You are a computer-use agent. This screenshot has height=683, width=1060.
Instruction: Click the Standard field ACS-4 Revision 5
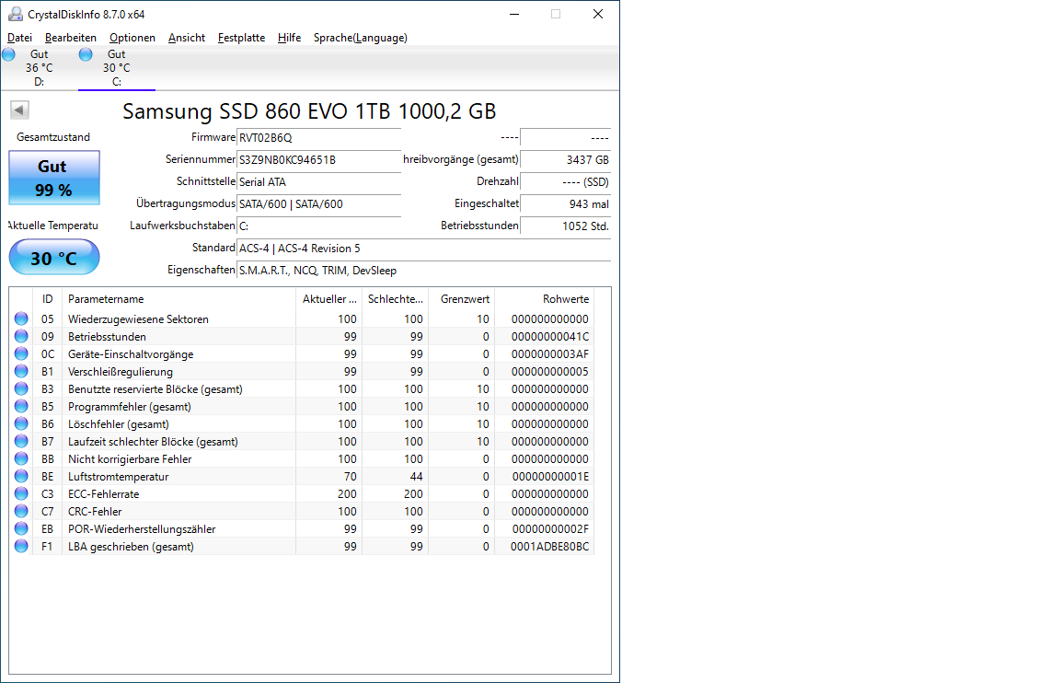point(424,249)
